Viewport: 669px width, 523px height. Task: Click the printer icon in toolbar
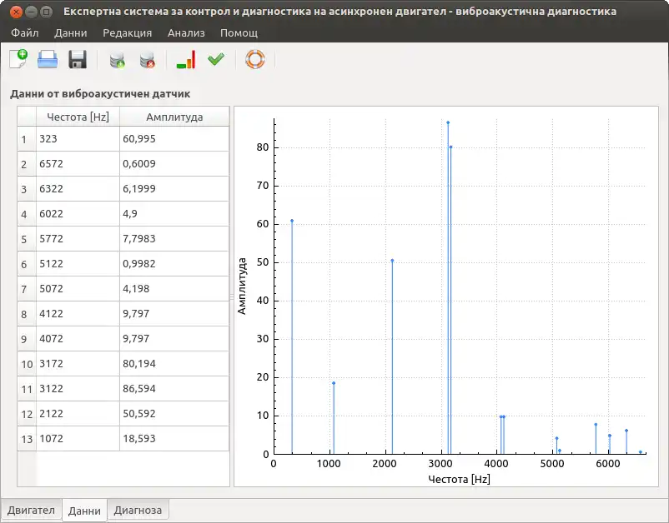pos(48,59)
